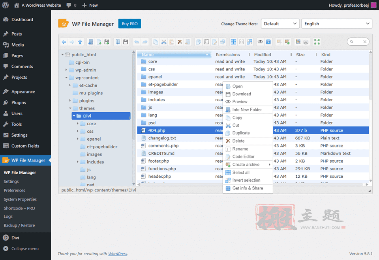Screen dimensions: 379x260
Task: Open the WordPress link in footer
Action: coord(118,254)
